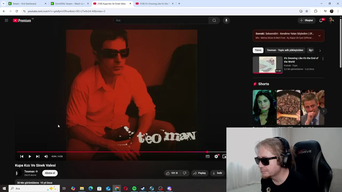Screen dimensions: 342x192
Task: Open the 'It's Snowing Like It's the End' thumbnail
Action: coord(267,65)
